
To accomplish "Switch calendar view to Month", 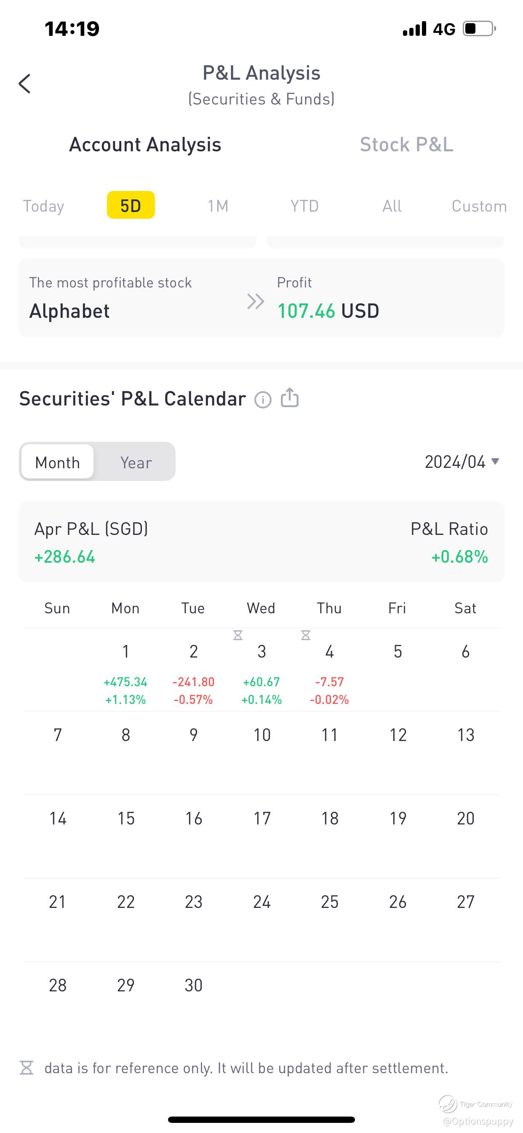I will (x=58, y=462).
